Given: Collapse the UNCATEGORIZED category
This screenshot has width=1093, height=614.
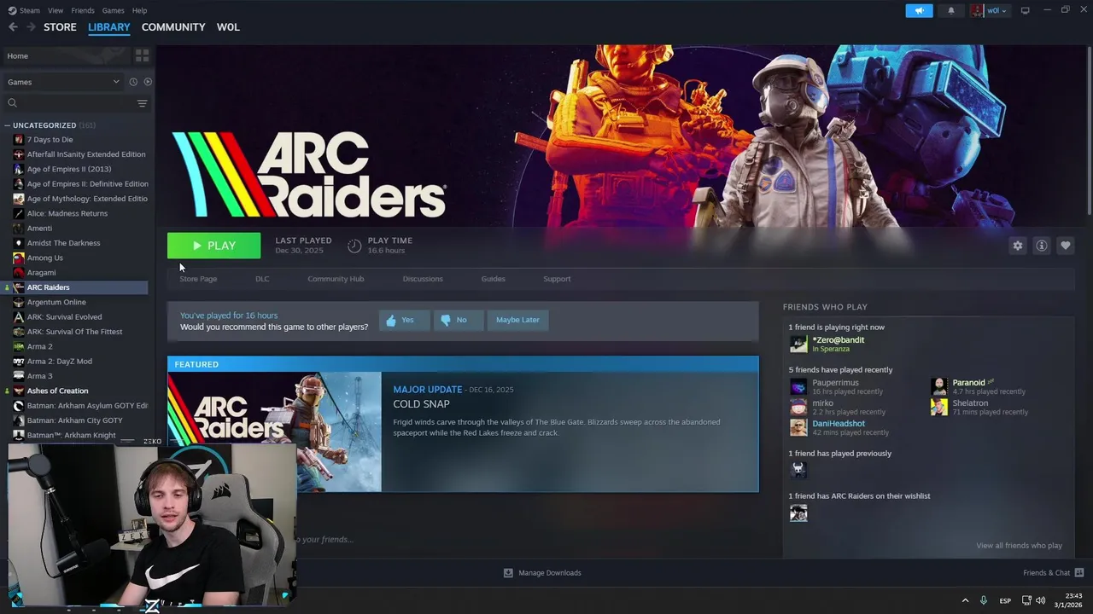Looking at the screenshot, I should (44, 125).
